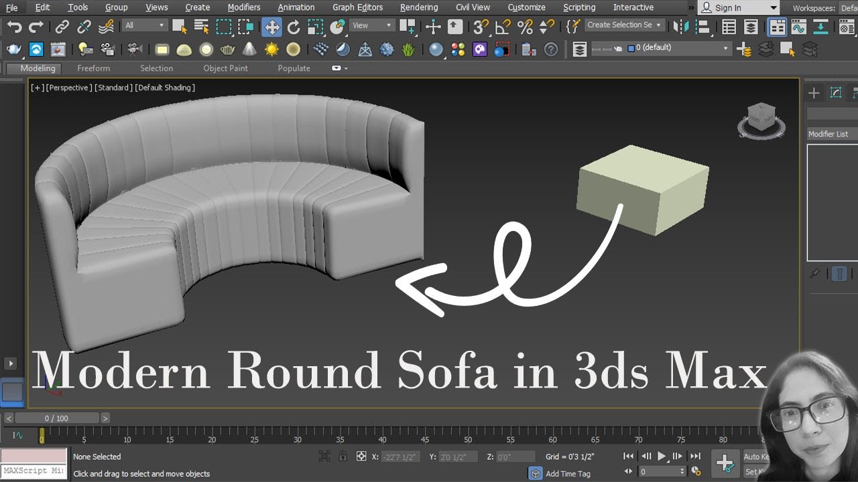This screenshot has height=482, width=858.
Task: Switch to the Freeform ribbon tab
Action: [93, 68]
